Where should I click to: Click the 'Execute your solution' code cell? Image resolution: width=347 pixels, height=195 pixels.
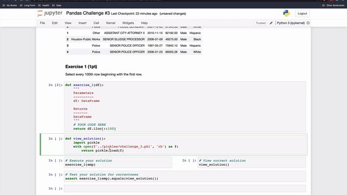[x=118, y=162]
